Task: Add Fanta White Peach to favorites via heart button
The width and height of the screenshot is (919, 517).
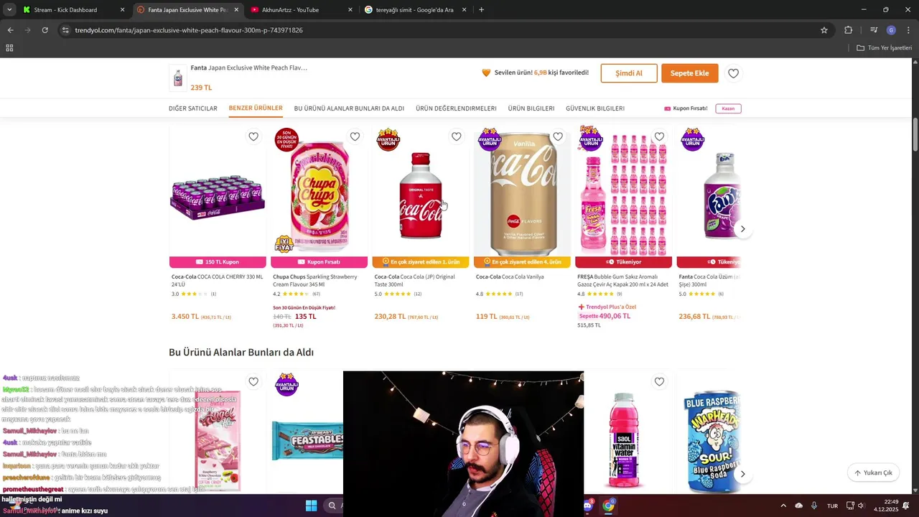Action: coord(733,73)
